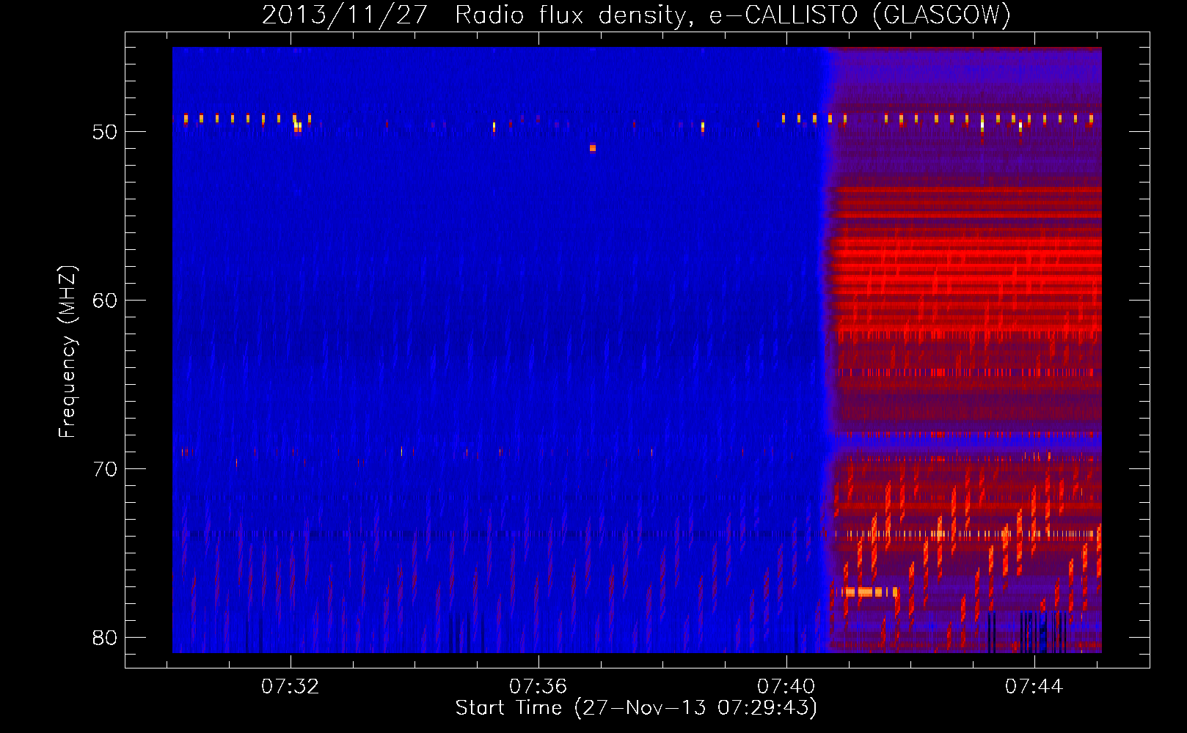This screenshot has height=733, width=1187.
Task: Click the plot title text '2013/11/27 Radio flux density'
Action: (475, 15)
